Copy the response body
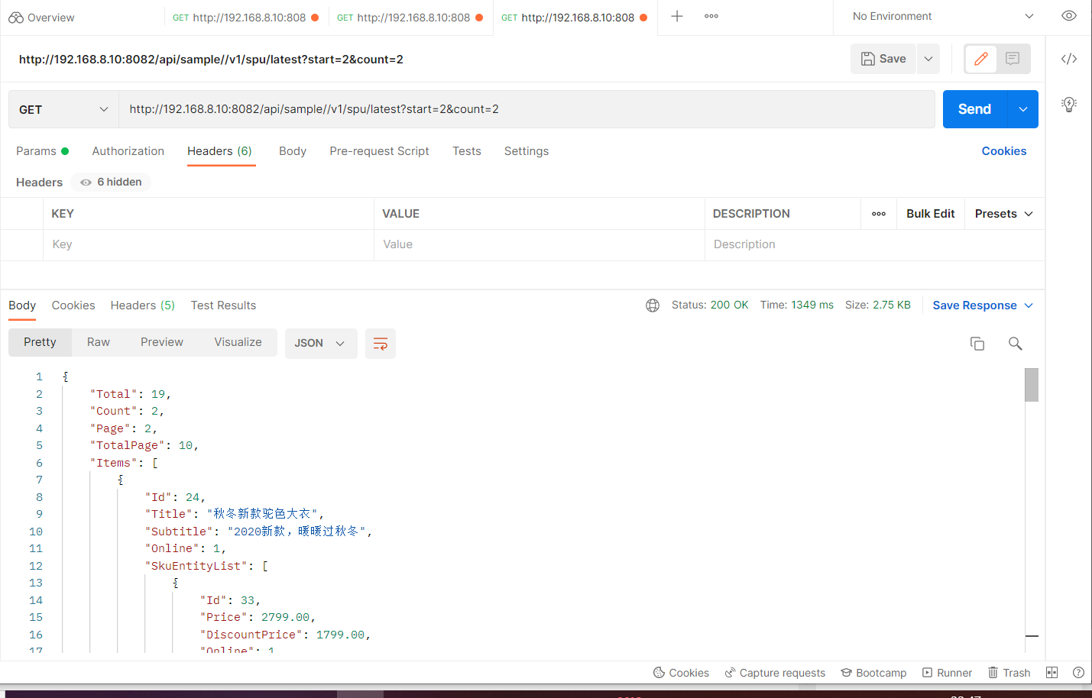The height and width of the screenshot is (698, 1092). 977,343
